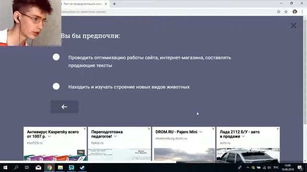
Task: Close the teacher retraining ad
Action: (x=149, y=129)
